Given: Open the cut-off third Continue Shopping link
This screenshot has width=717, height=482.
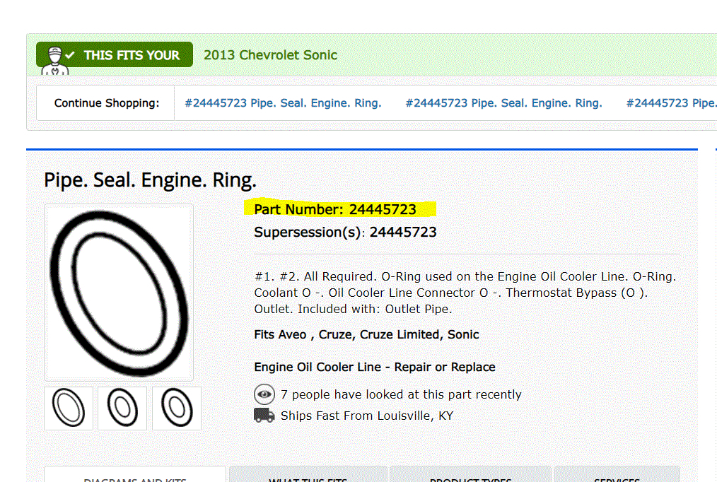Looking at the screenshot, I should coord(670,103).
